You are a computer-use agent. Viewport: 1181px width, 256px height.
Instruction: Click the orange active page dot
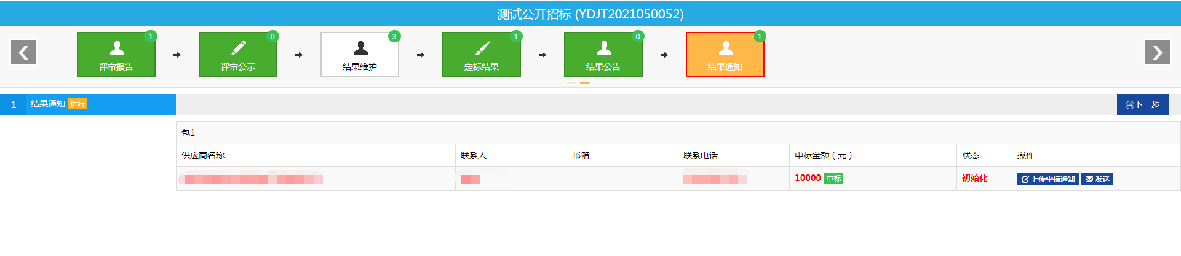point(585,83)
